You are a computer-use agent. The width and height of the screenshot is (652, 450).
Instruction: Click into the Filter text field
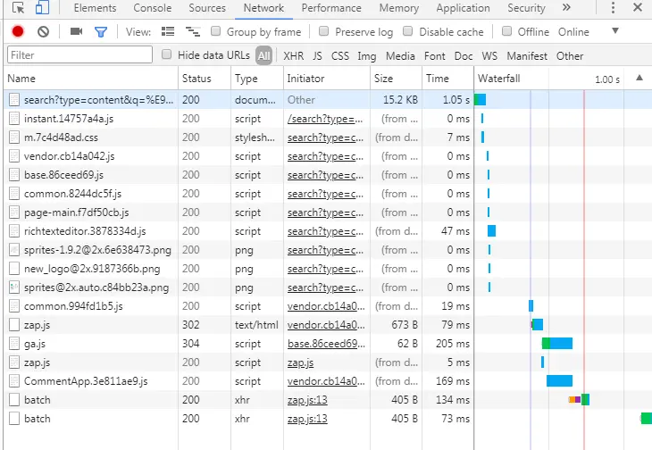79,54
